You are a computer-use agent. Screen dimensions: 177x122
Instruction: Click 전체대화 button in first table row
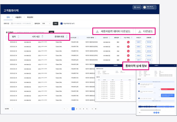click(x=148, y=42)
